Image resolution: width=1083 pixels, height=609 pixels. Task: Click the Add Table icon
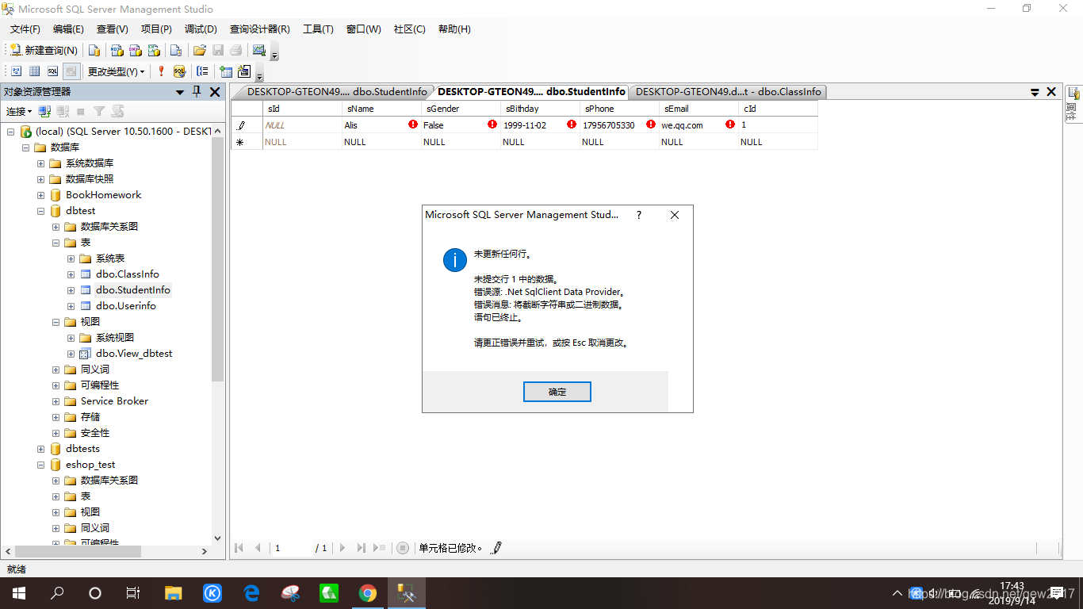[x=226, y=71]
